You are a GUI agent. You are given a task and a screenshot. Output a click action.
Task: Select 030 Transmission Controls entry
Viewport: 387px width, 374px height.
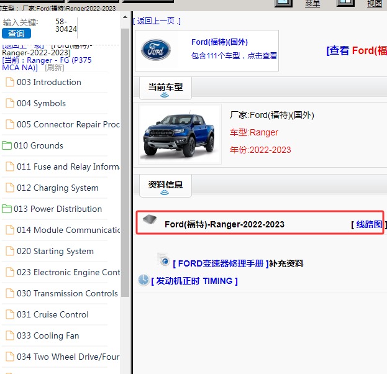pos(67,293)
